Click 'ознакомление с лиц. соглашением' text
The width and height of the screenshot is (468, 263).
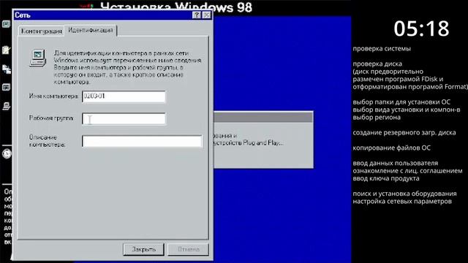(x=407, y=171)
